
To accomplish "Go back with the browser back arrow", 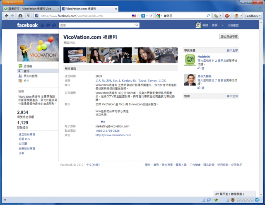I will [7, 16].
